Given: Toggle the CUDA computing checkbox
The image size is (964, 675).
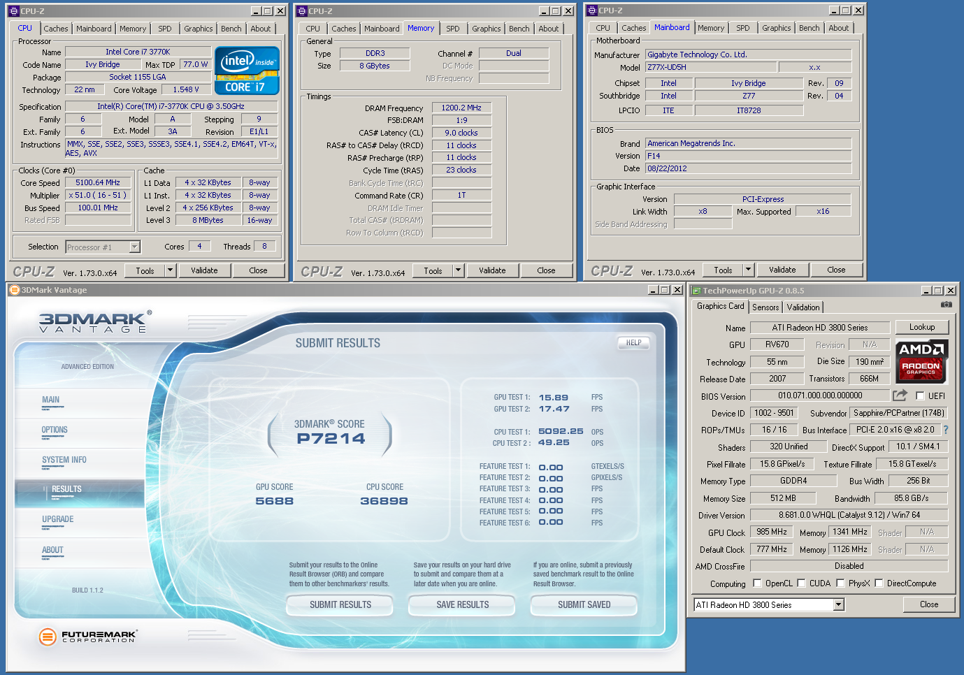Looking at the screenshot, I should click(802, 583).
